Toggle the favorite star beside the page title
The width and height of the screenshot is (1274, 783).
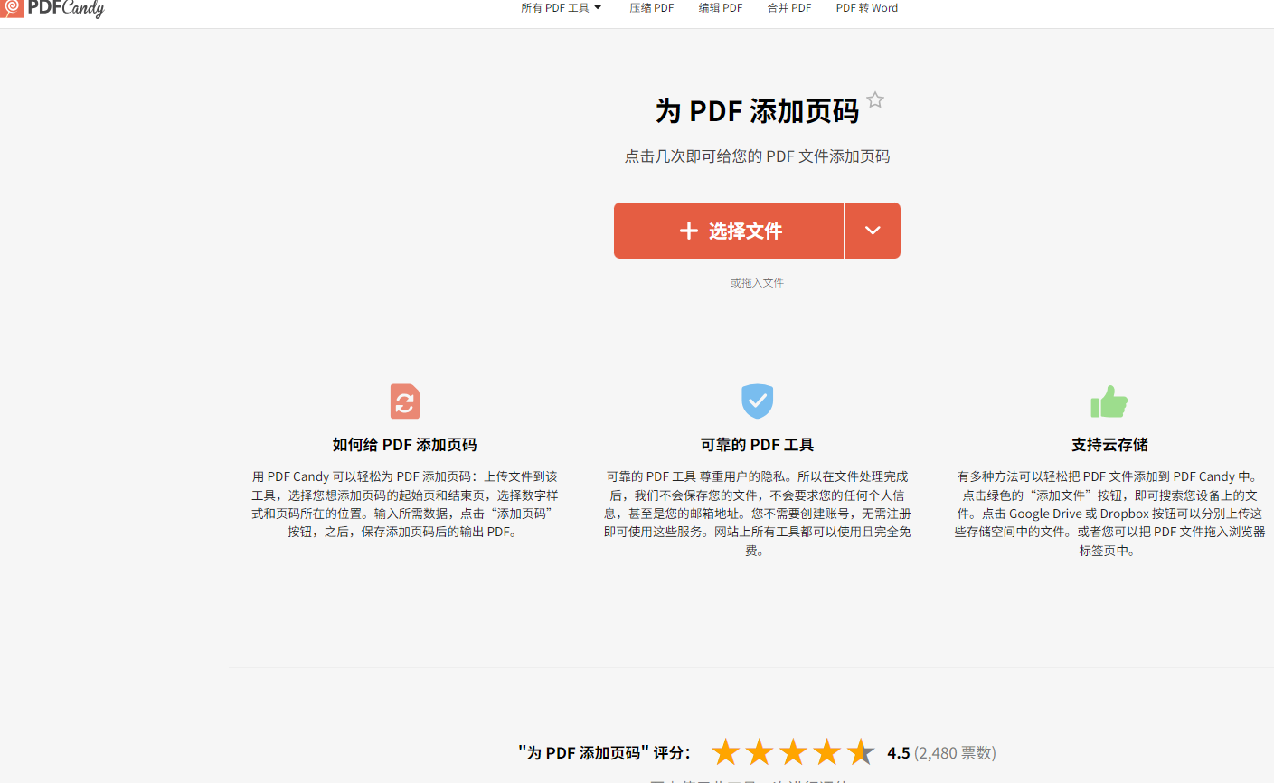874,100
